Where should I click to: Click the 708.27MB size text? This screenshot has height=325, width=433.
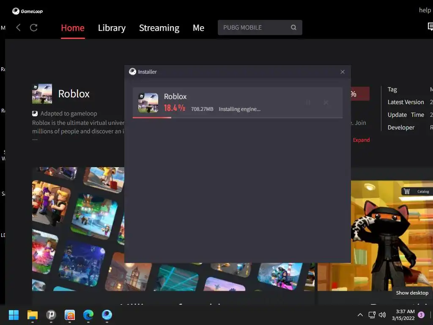click(x=202, y=109)
